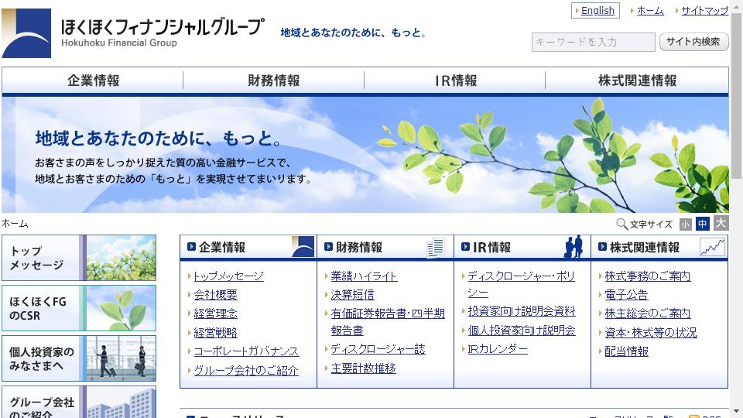Click the Hokuhoku Financial Group logo
The height and width of the screenshot is (418, 743).
(x=132, y=33)
